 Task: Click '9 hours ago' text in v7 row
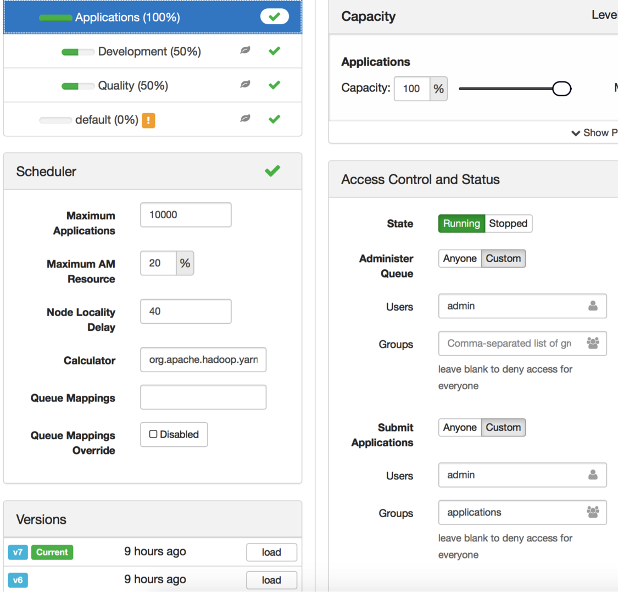coord(155,551)
